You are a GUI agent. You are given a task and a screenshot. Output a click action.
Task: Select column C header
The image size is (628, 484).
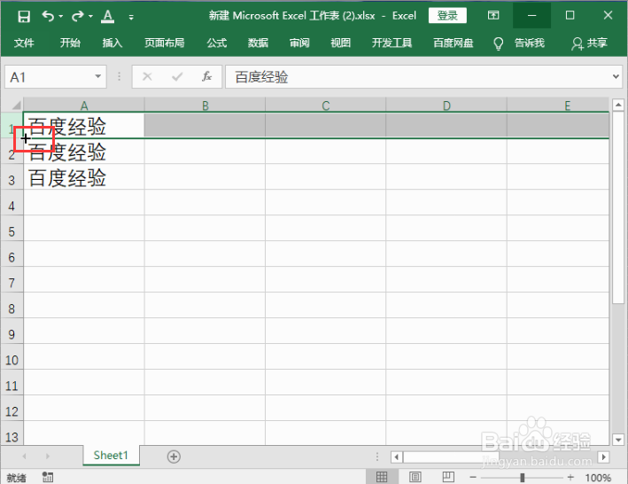tap(326, 105)
